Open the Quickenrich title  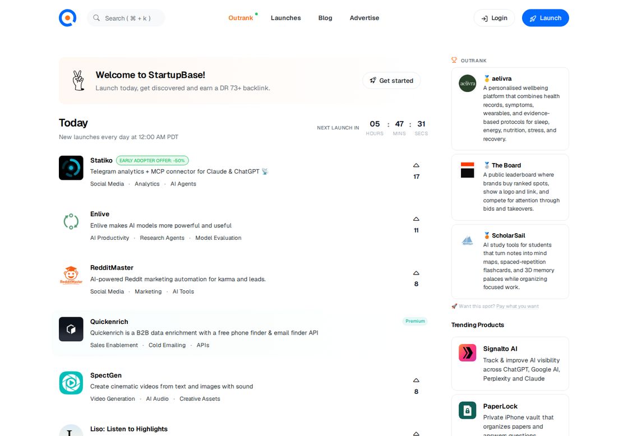[x=109, y=322]
